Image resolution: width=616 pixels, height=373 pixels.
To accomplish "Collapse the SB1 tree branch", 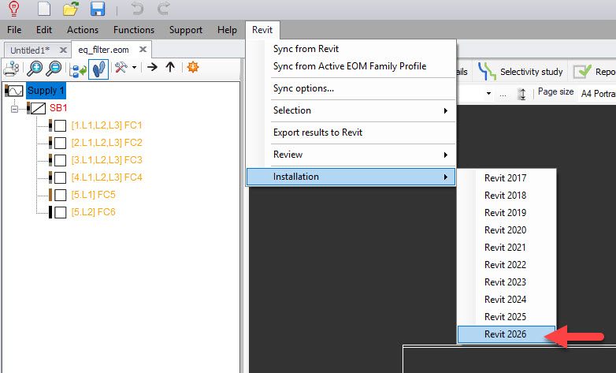I will click(x=14, y=109).
